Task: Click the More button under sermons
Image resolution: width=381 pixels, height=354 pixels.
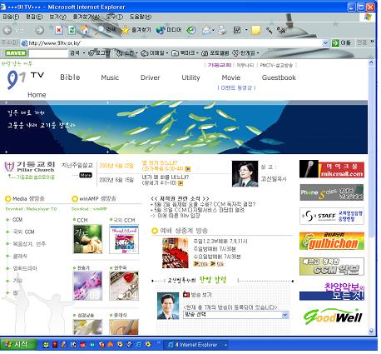Action: 86,175
